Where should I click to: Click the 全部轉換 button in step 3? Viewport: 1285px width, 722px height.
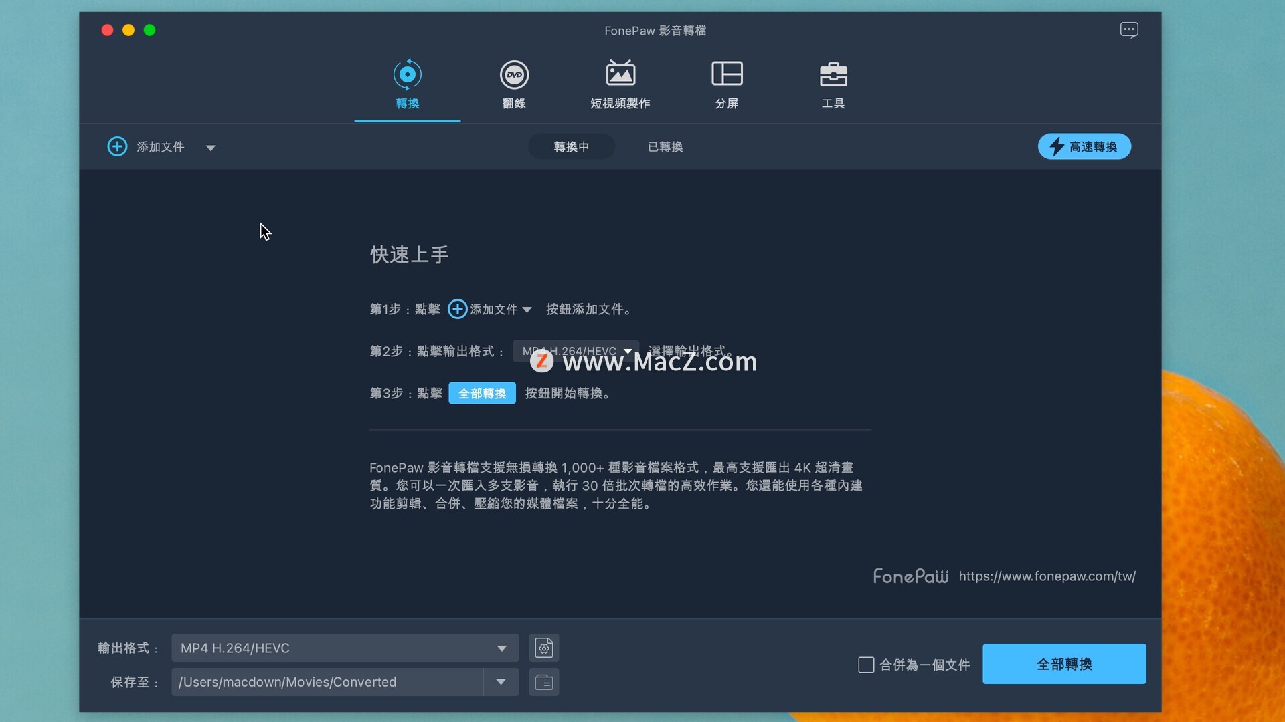tap(482, 393)
